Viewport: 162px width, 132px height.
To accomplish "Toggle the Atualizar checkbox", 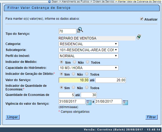I will 142,19.
